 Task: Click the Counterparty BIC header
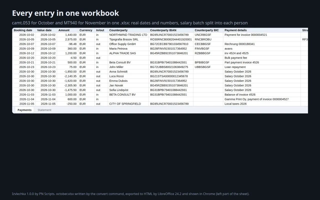click(208, 30)
